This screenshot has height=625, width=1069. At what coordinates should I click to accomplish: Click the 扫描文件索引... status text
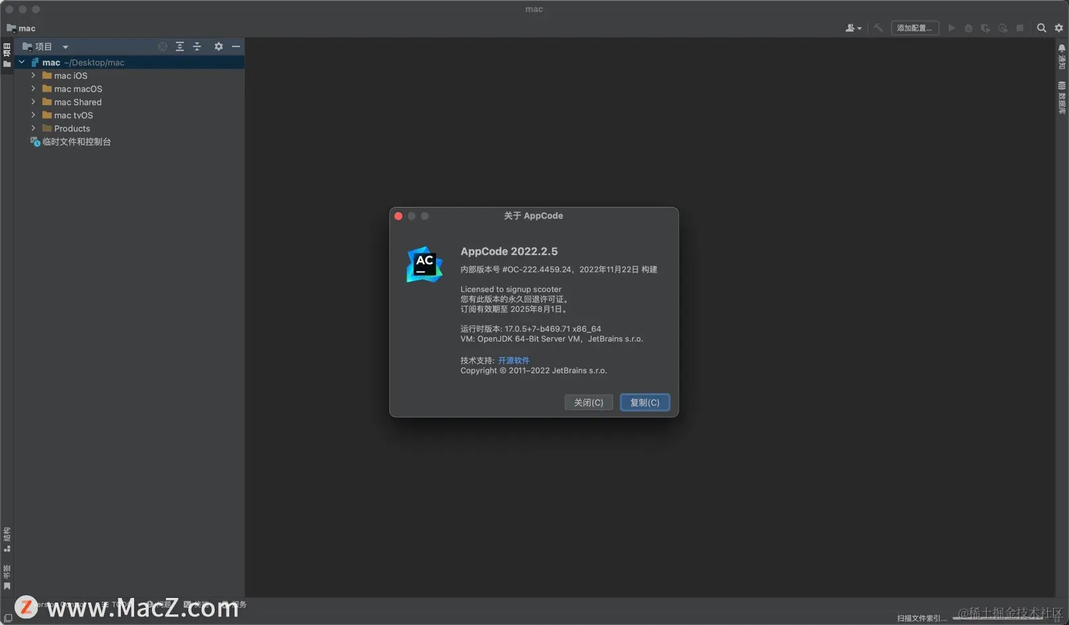[x=922, y=618]
